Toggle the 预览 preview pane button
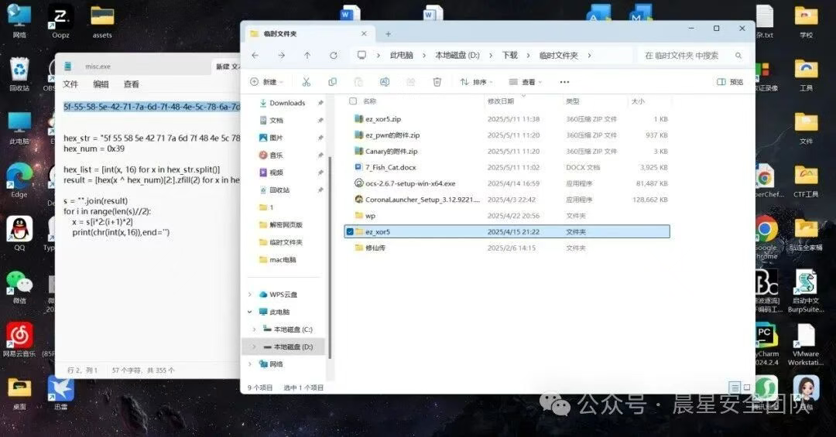Image resolution: width=836 pixels, height=437 pixels. click(x=730, y=82)
